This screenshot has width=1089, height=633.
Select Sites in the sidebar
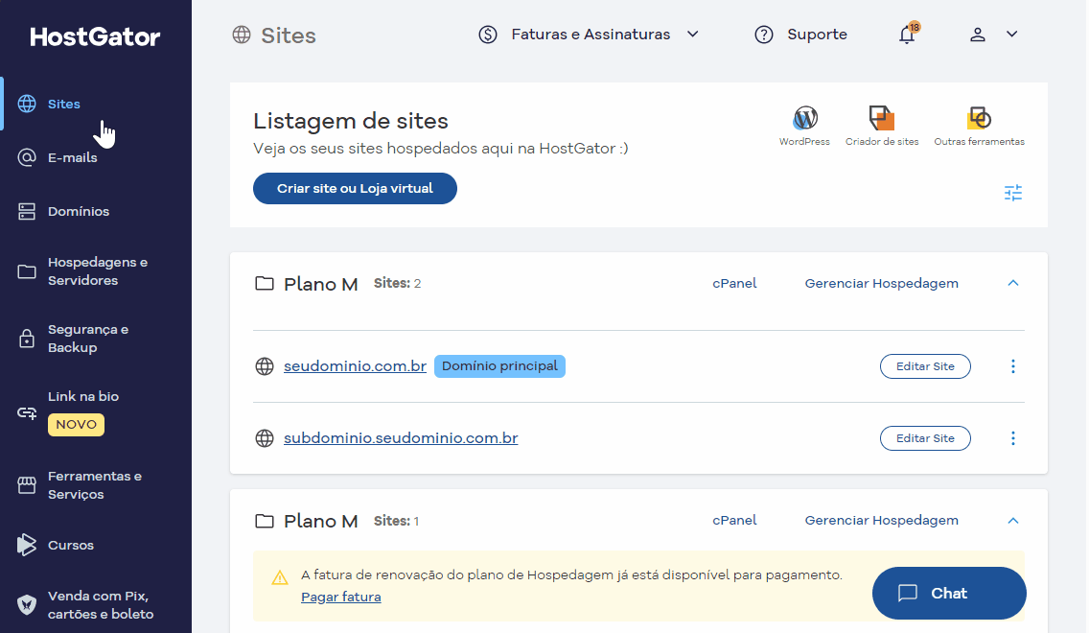pos(64,104)
